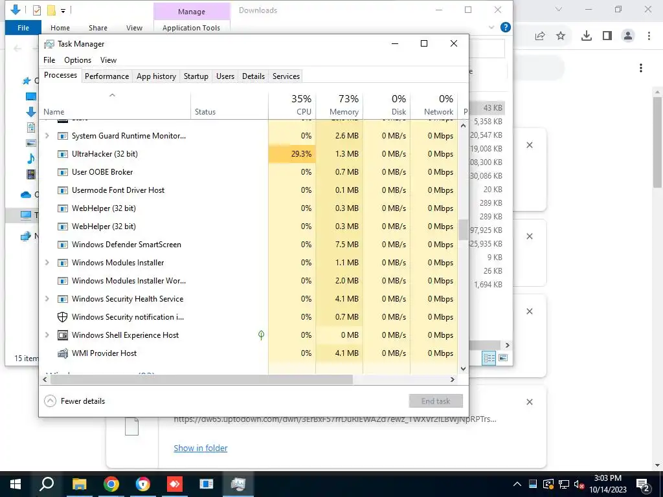
Task: Click the User OOBE Broker process icon
Action: (63, 172)
